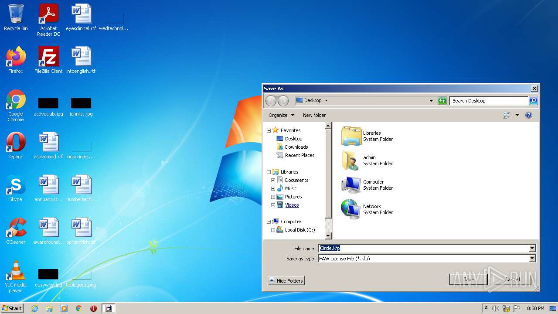Collapse the Computer tree group

coord(269,222)
